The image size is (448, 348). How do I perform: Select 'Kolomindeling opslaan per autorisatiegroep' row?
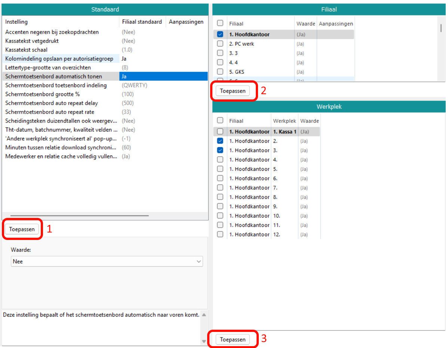[x=59, y=59]
